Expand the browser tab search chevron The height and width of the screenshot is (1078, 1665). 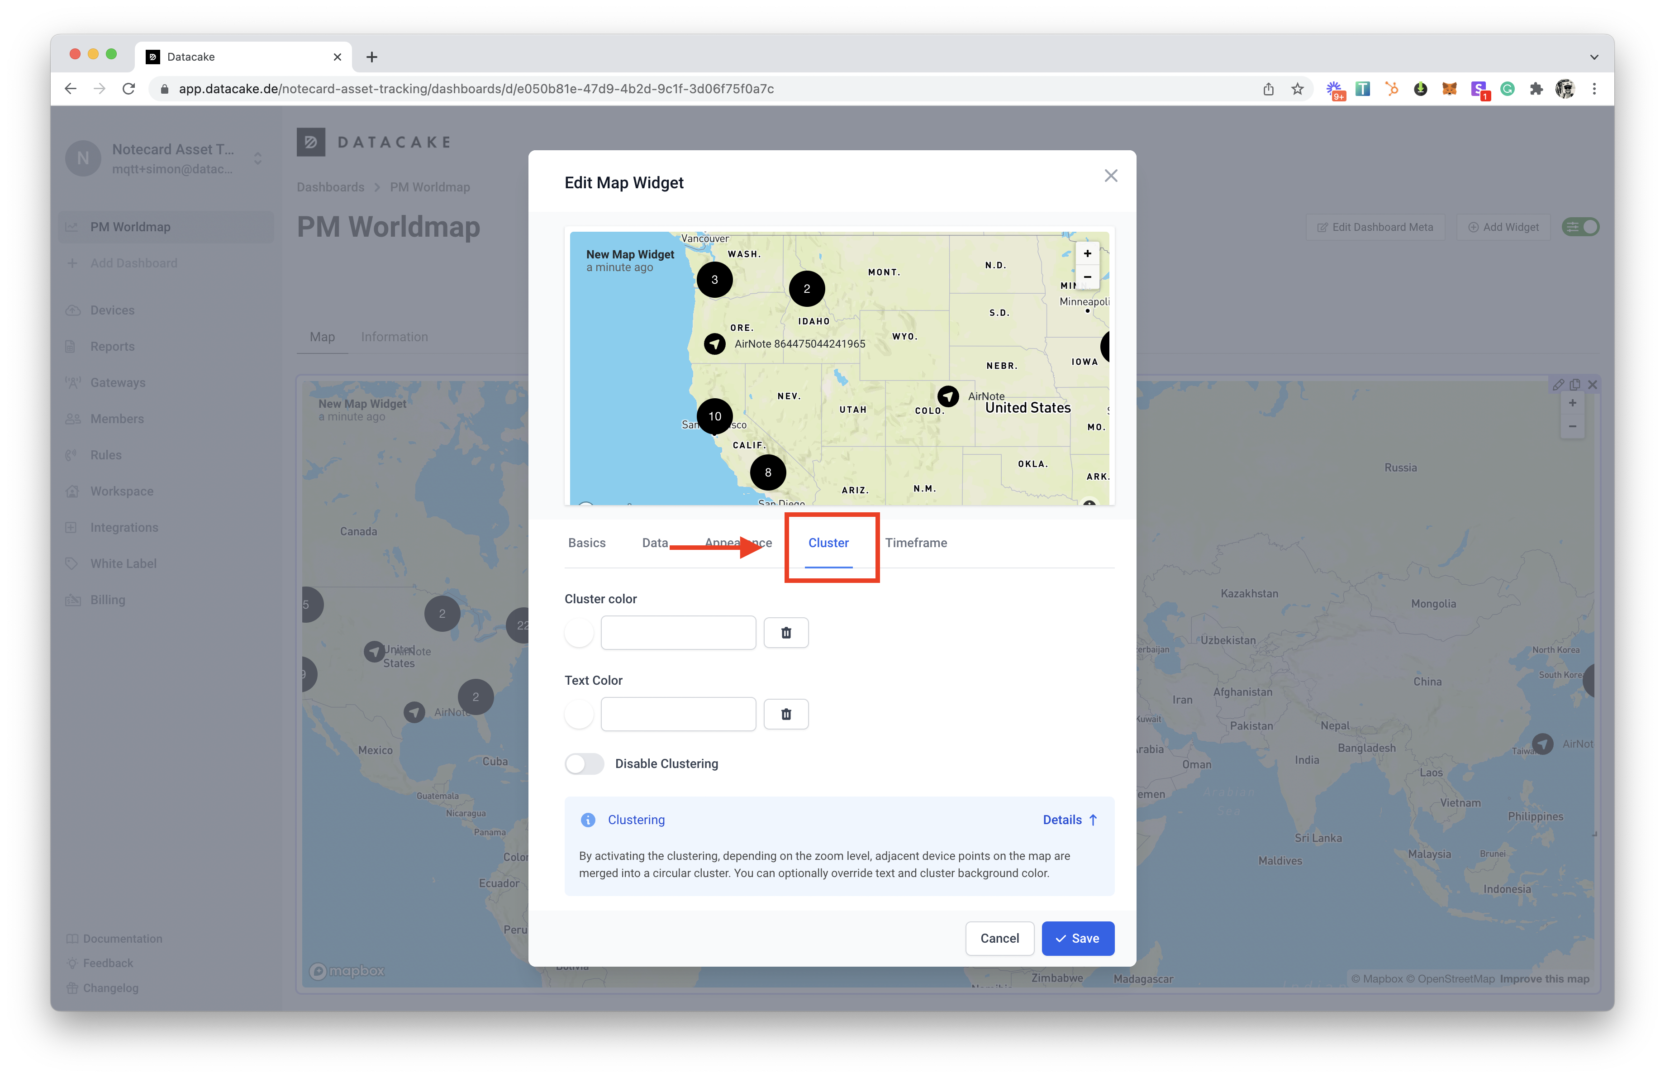[1594, 57]
